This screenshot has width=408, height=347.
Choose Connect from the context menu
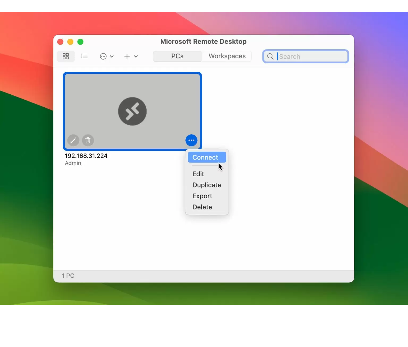207,157
